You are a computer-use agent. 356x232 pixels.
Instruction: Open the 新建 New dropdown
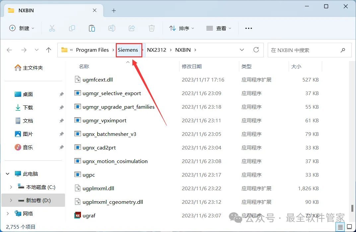tap(22, 28)
